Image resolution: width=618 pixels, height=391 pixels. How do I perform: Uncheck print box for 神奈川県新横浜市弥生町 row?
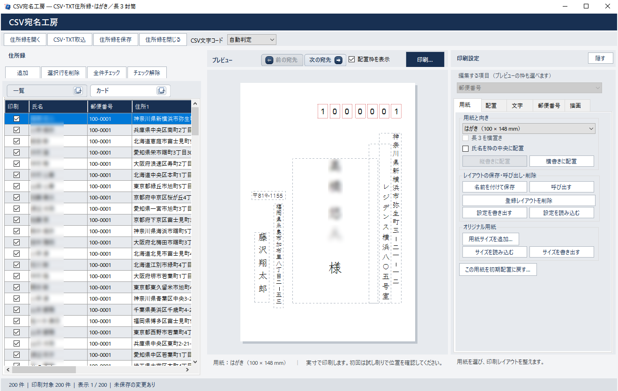click(16, 119)
